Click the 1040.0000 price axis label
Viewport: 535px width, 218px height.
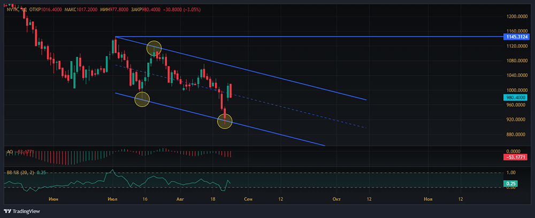point(517,75)
